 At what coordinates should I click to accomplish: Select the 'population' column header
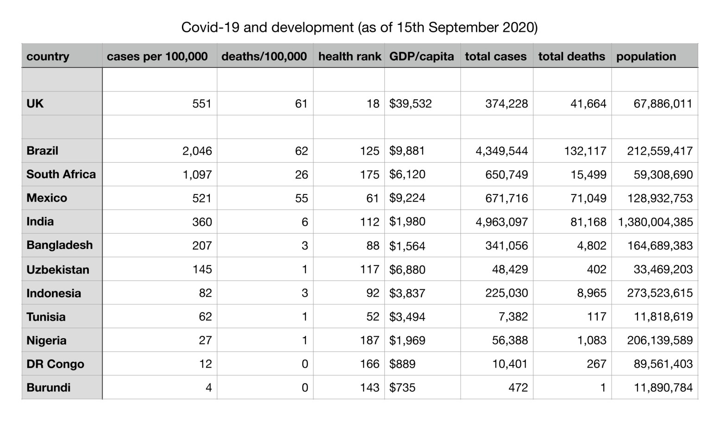(x=646, y=56)
